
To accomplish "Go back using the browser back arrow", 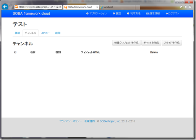I will pyautogui.click(x=5, y=7).
